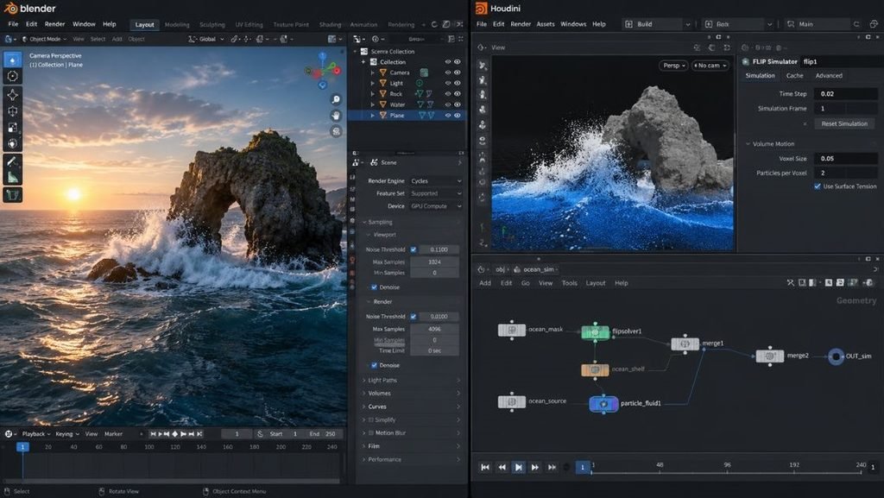The width and height of the screenshot is (884, 498).
Task: Select the Measure tool in Blender toolbar
Action: [12, 178]
